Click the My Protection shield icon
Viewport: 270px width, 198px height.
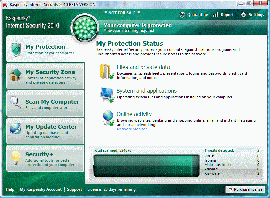tap(16, 49)
